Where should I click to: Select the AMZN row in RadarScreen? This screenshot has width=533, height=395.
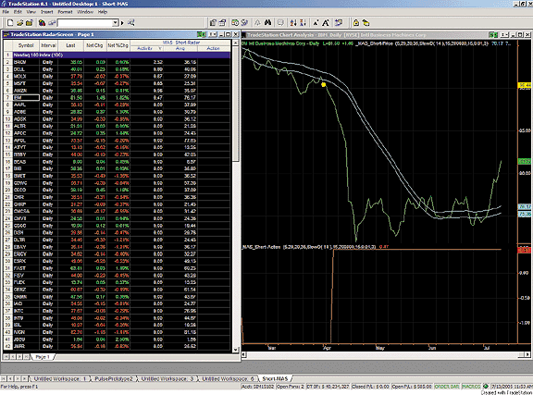(117, 91)
